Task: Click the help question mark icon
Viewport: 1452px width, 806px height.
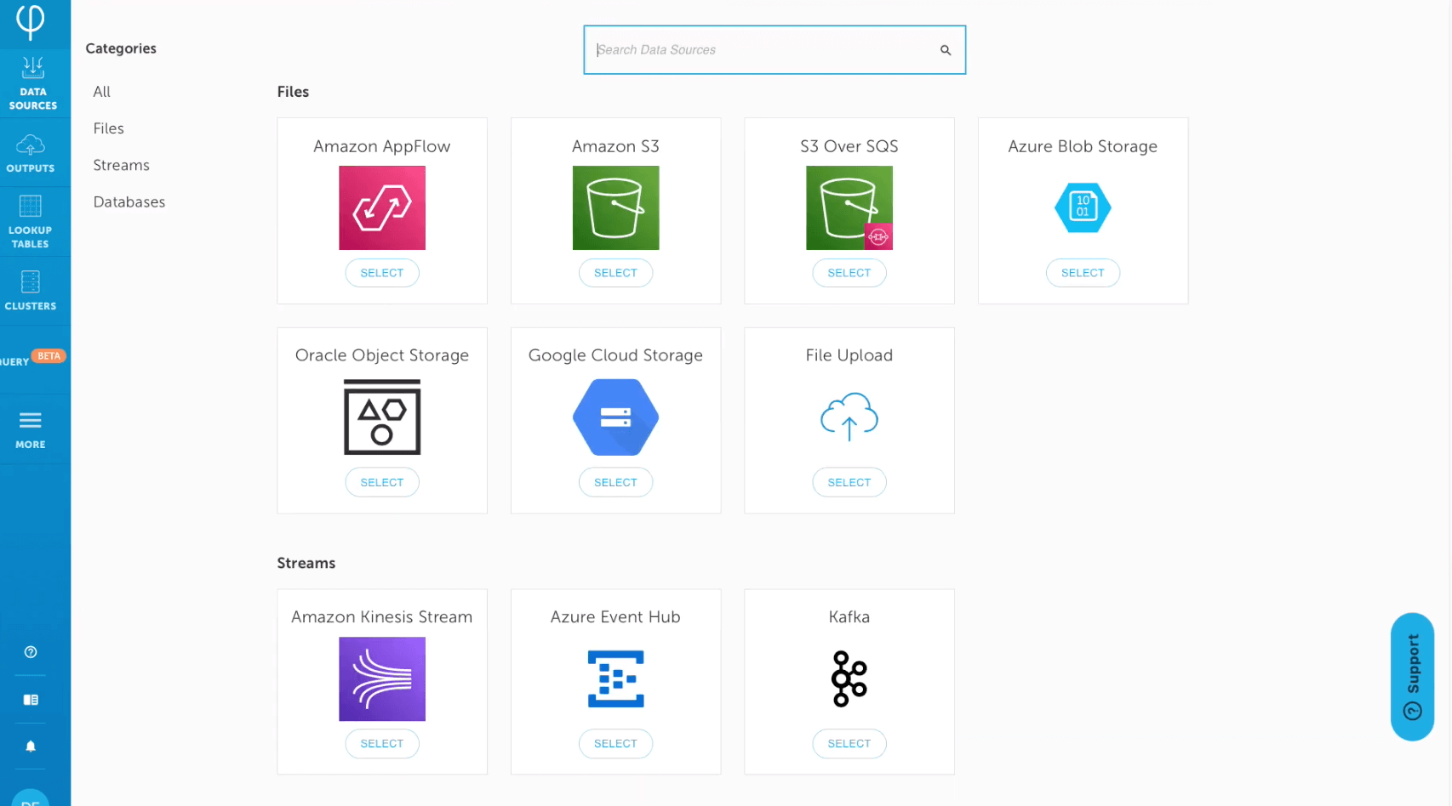Action: [x=31, y=652]
